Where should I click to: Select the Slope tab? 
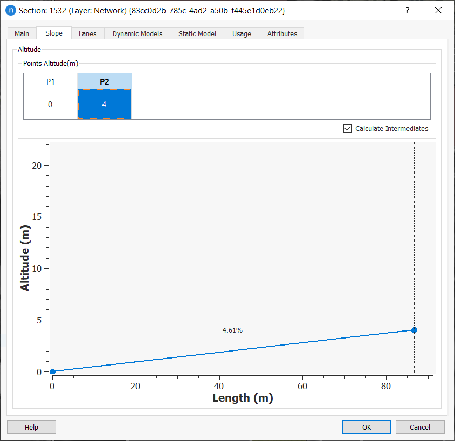pyautogui.click(x=54, y=33)
